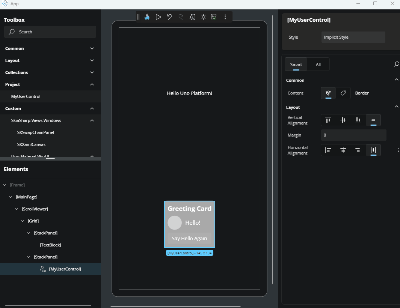Click the form validation icon in the toolbar
The height and width of the screenshot is (308, 400).
pos(213,17)
